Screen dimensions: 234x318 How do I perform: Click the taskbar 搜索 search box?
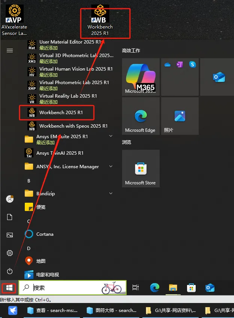72,288
